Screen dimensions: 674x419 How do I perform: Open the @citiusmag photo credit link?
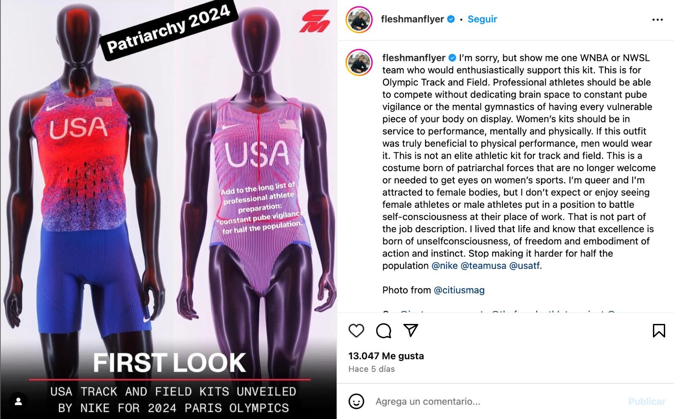459,290
